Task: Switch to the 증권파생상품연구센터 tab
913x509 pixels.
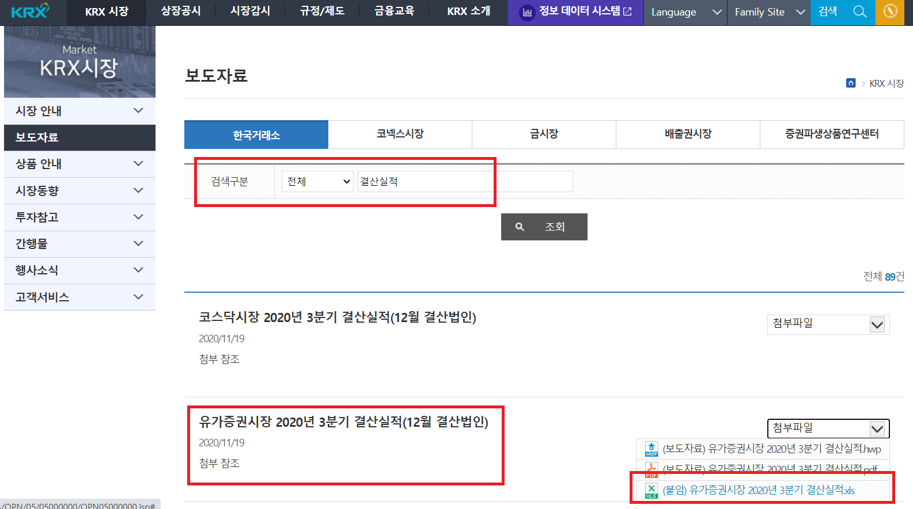Action: [832, 135]
